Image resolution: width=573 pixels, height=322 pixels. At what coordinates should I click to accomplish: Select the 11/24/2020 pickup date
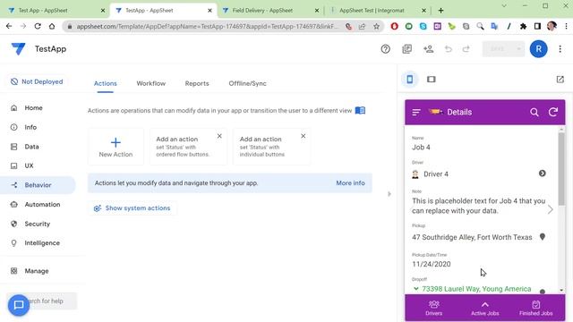[432, 264]
